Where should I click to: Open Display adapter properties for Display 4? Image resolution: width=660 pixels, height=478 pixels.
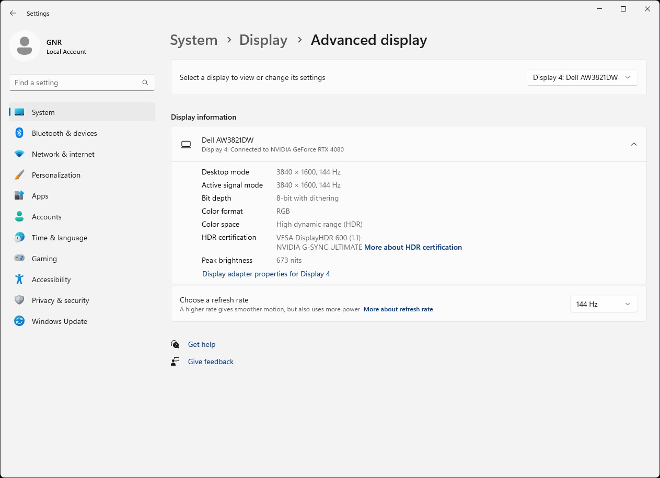[266, 274]
